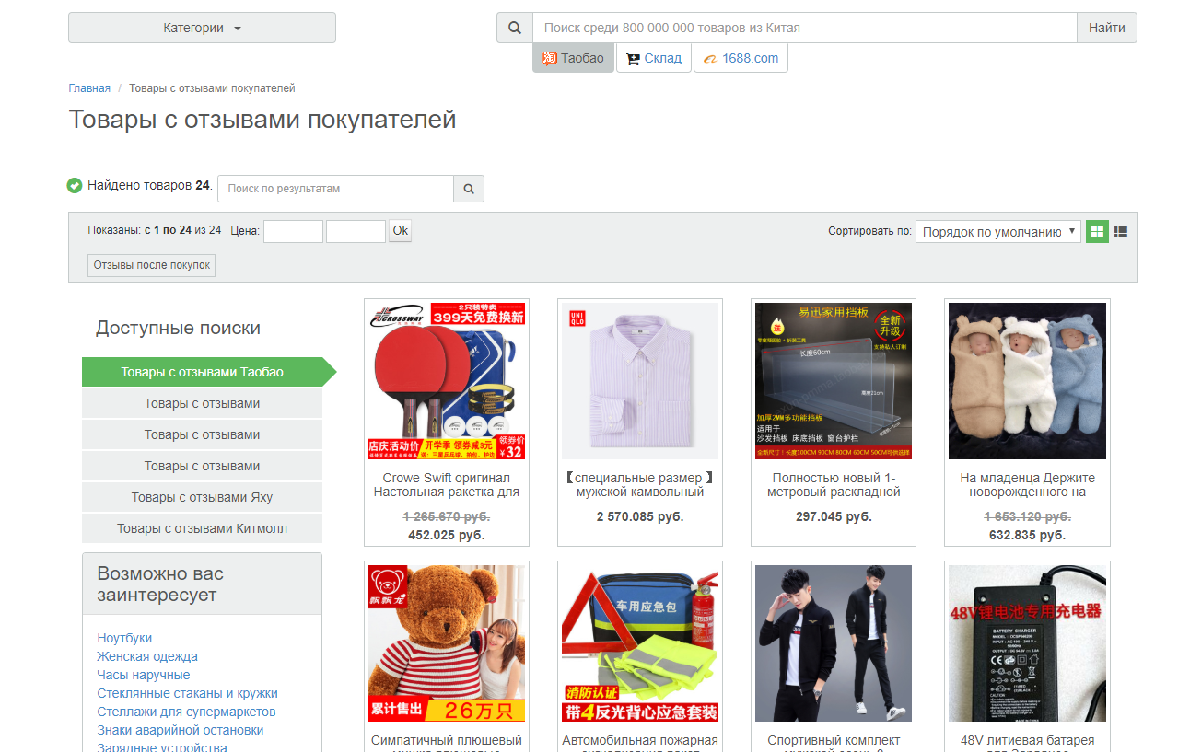Go to Главная via breadcrumb
Viewport: 1178px width, 752px height.
tap(89, 88)
